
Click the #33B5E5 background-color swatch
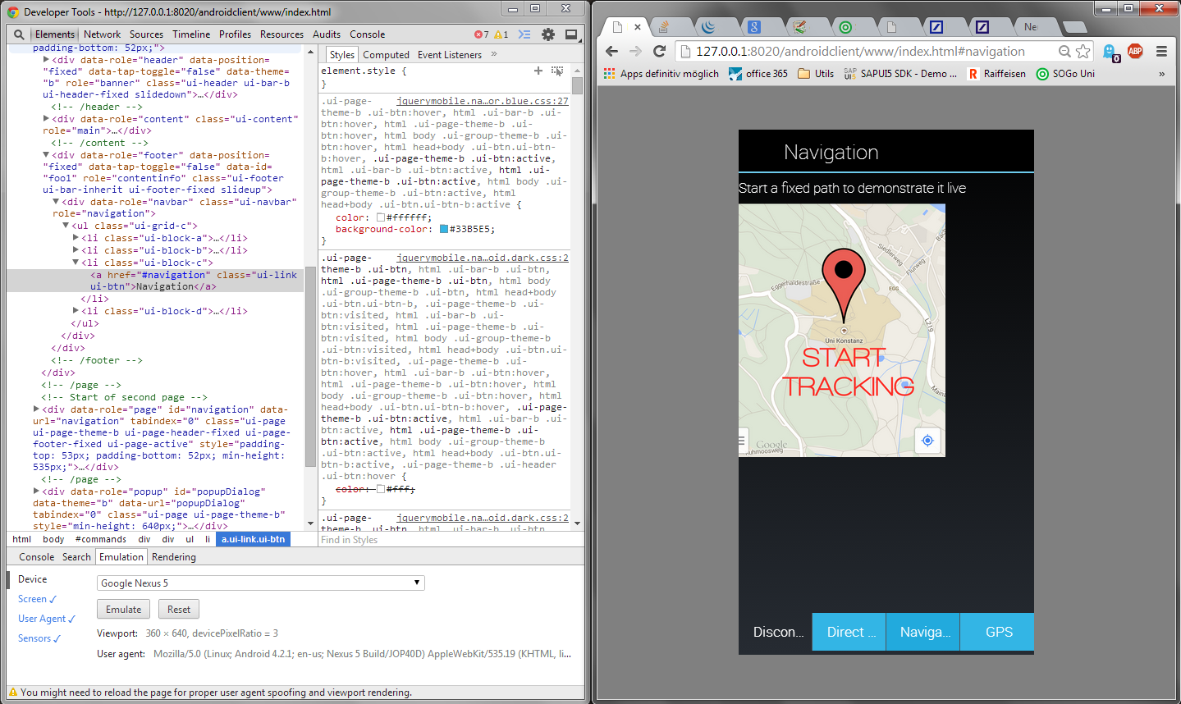(444, 230)
